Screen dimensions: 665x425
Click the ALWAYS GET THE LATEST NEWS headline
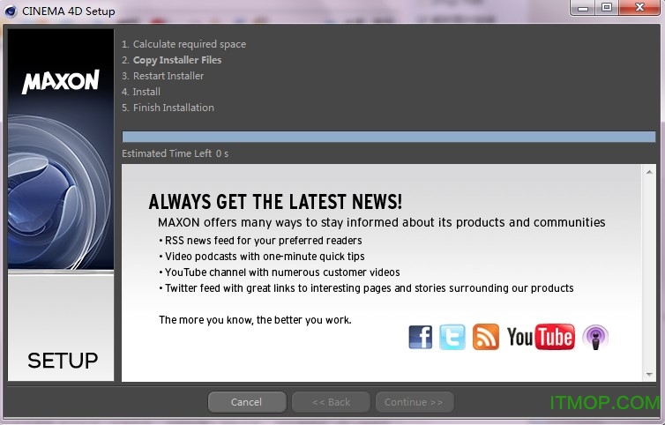click(x=275, y=202)
